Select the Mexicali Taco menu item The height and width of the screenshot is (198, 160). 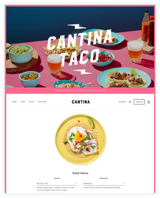tap(57, 183)
